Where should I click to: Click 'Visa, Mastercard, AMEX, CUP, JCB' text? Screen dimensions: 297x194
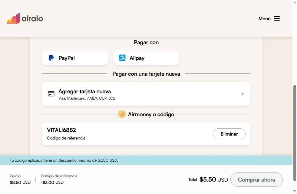pyautogui.click(x=87, y=98)
